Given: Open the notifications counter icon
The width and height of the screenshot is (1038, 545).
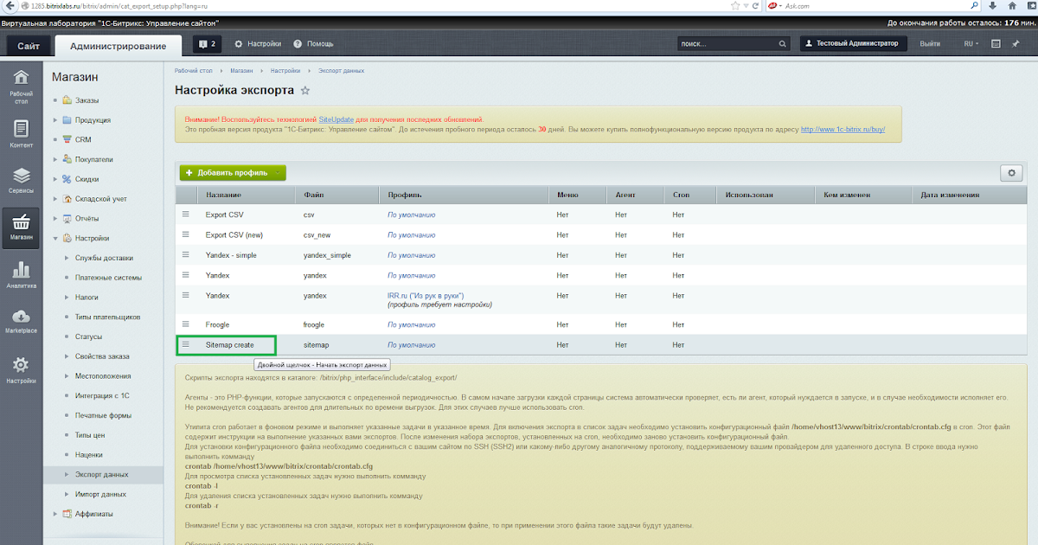Looking at the screenshot, I should coord(207,43).
